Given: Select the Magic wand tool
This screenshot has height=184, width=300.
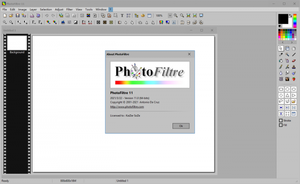Looking at the screenshot, I should pyautogui.click(x=287, y=54).
